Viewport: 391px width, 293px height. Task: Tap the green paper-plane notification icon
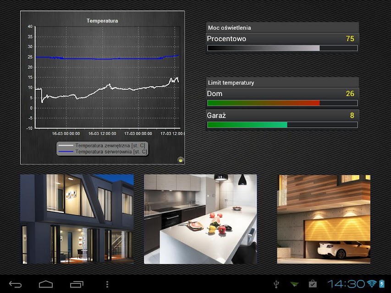click(x=294, y=284)
